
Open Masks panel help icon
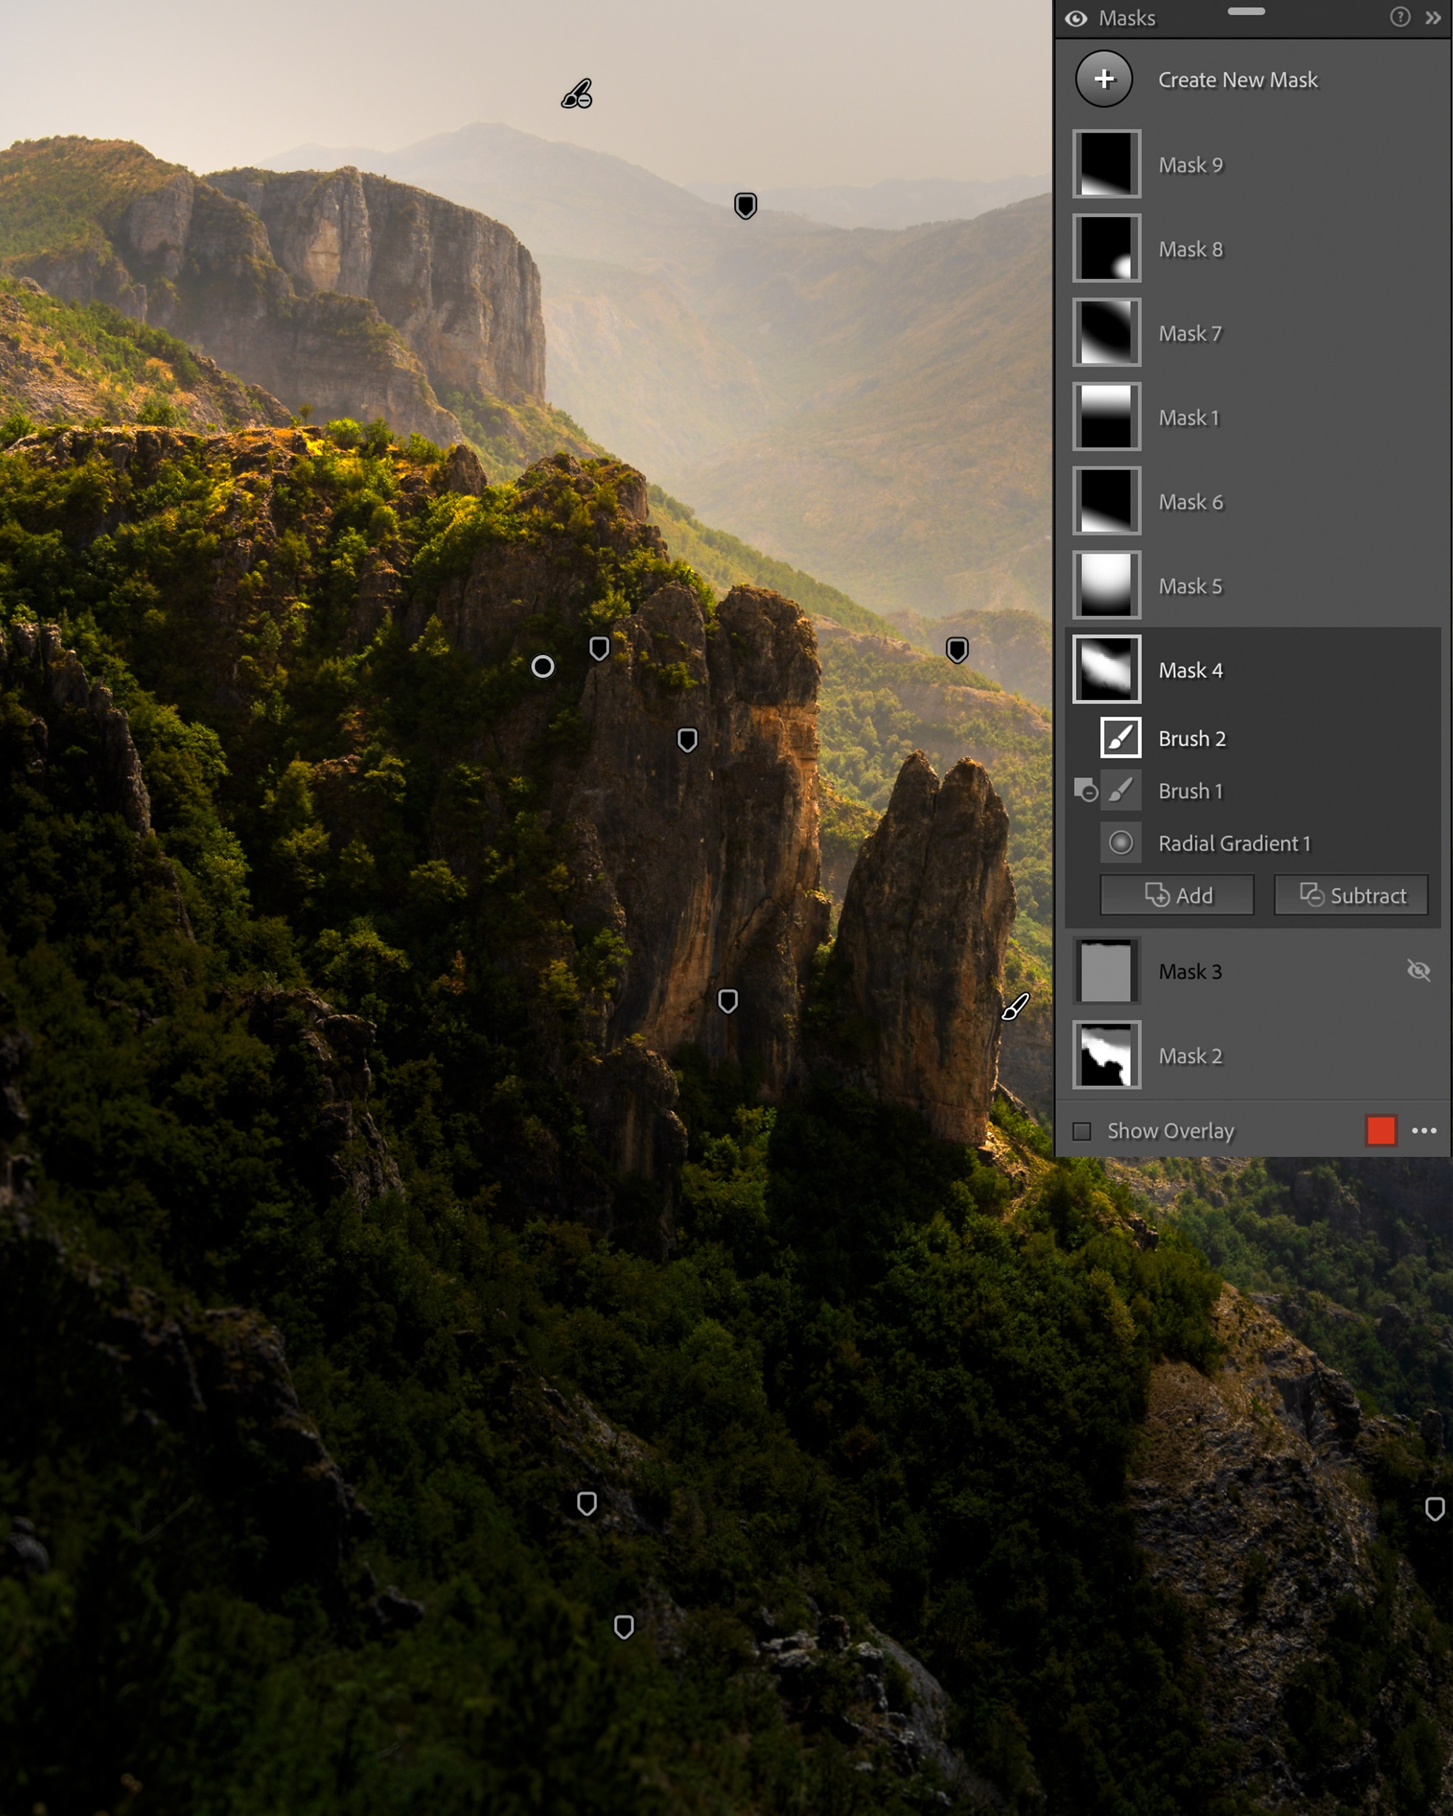(1399, 18)
